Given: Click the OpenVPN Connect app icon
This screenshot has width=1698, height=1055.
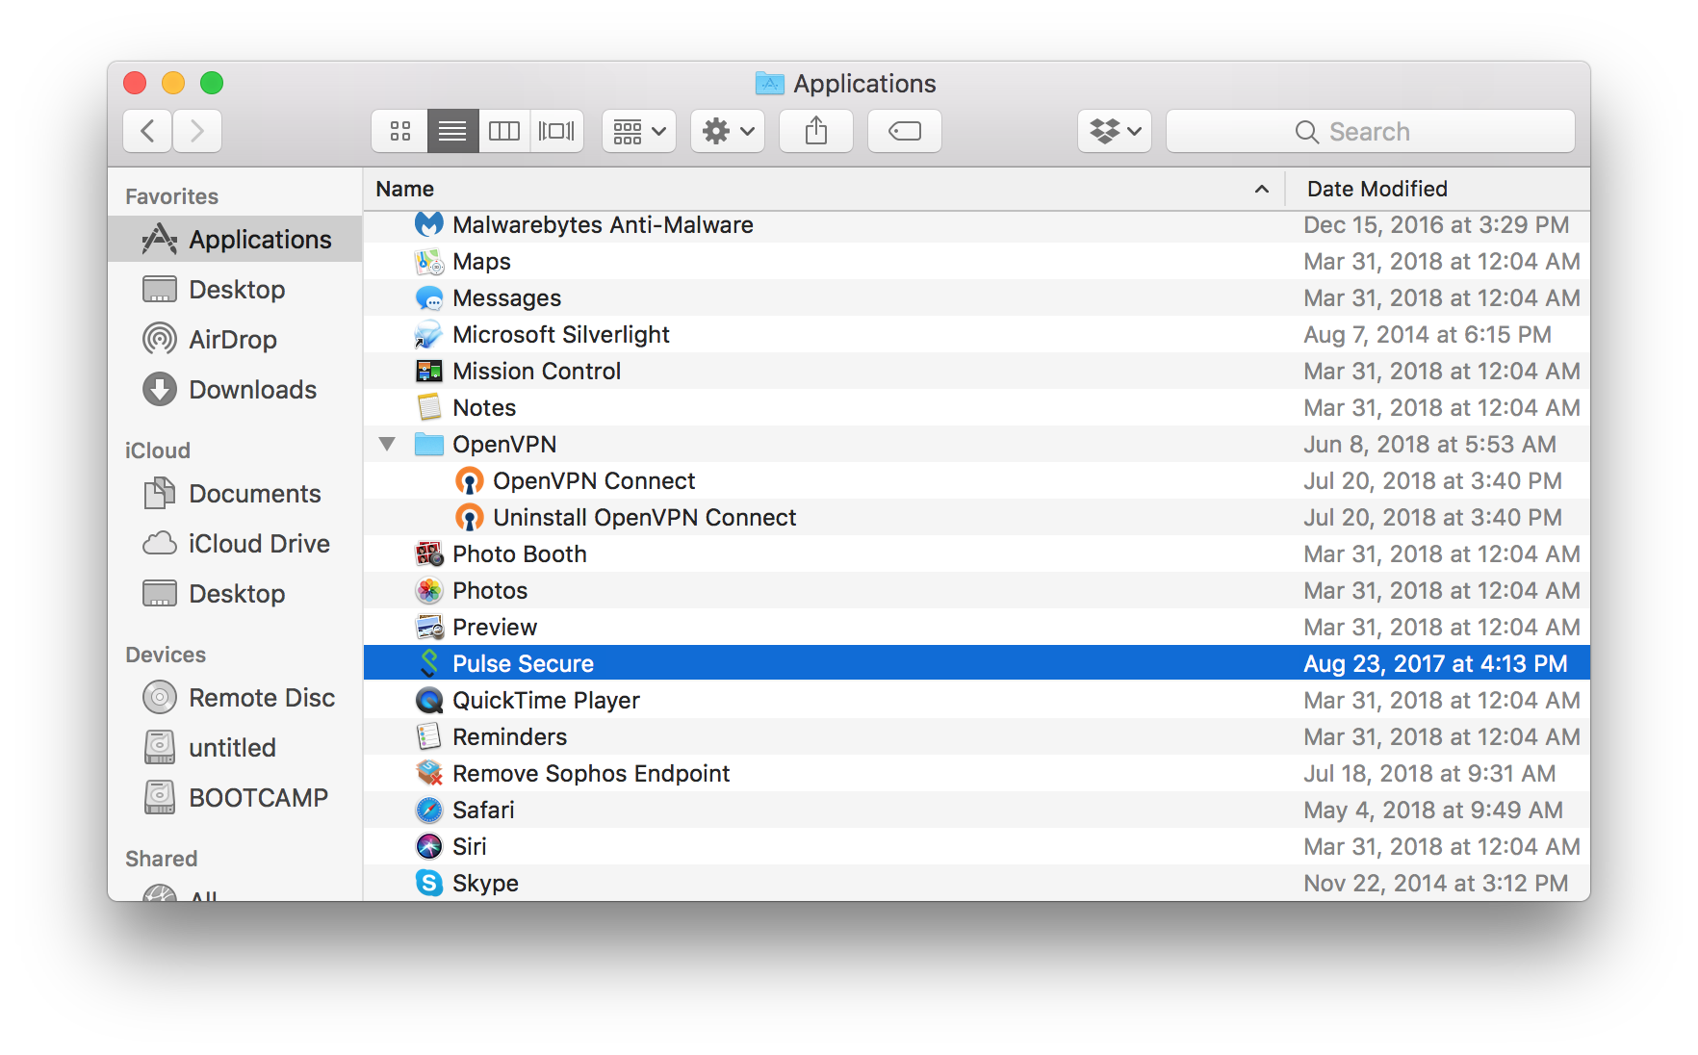Looking at the screenshot, I should tap(470, 481).
